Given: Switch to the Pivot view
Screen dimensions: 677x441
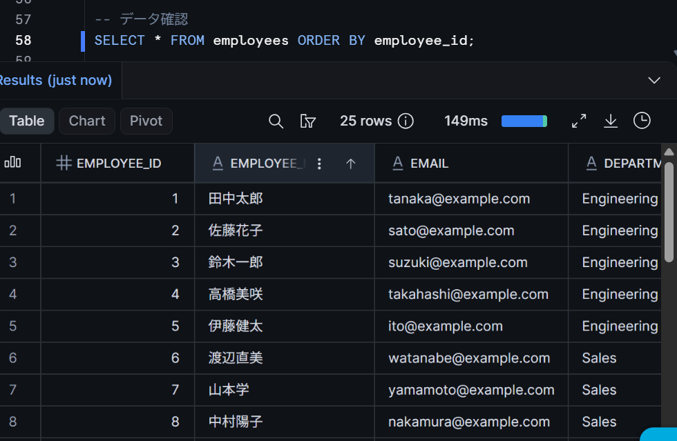Looking at the screenshot, I should [x=146, y=121].
